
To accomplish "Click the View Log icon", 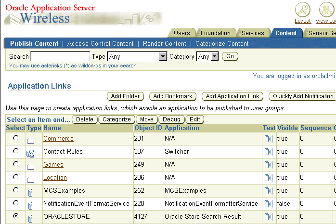I will click(x=327, y=10).
